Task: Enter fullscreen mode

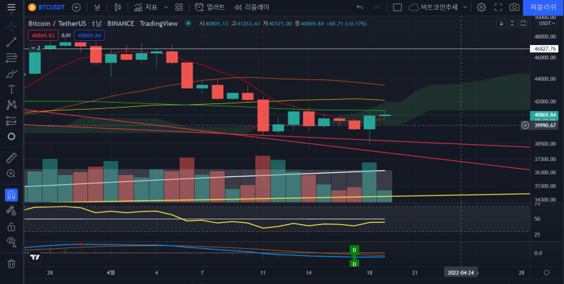Action: [498, 7]
